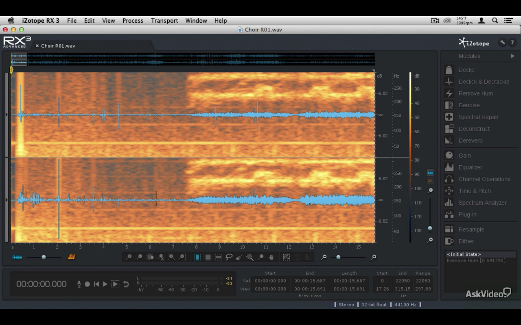Open the Declip module

tap(466, 70)
